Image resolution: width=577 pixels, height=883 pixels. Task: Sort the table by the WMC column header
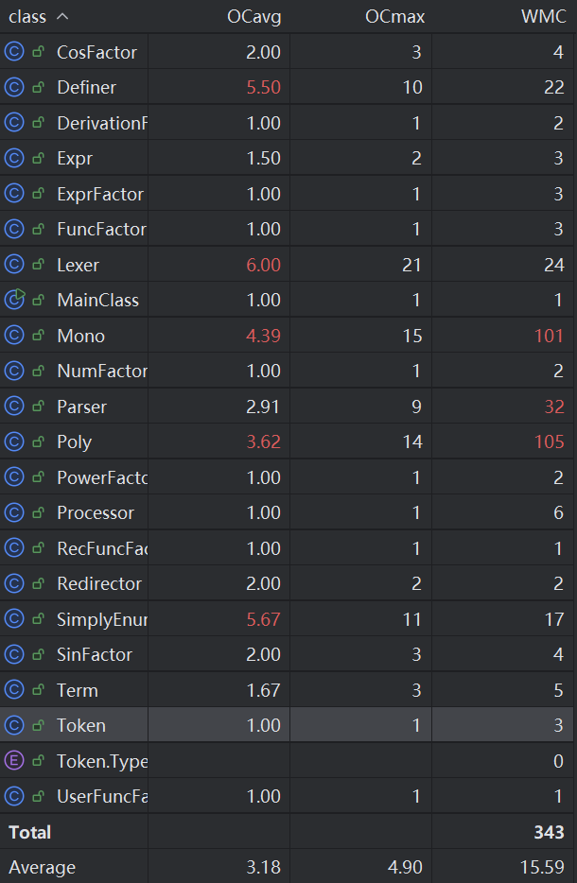click(x=543, y=17)
